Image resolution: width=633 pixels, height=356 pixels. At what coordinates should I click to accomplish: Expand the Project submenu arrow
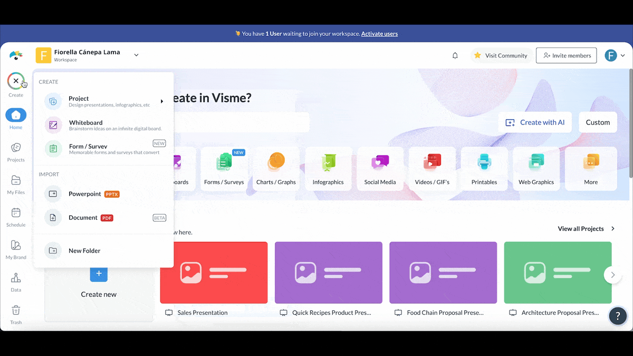pyautogui.click(x=162, y=101)
